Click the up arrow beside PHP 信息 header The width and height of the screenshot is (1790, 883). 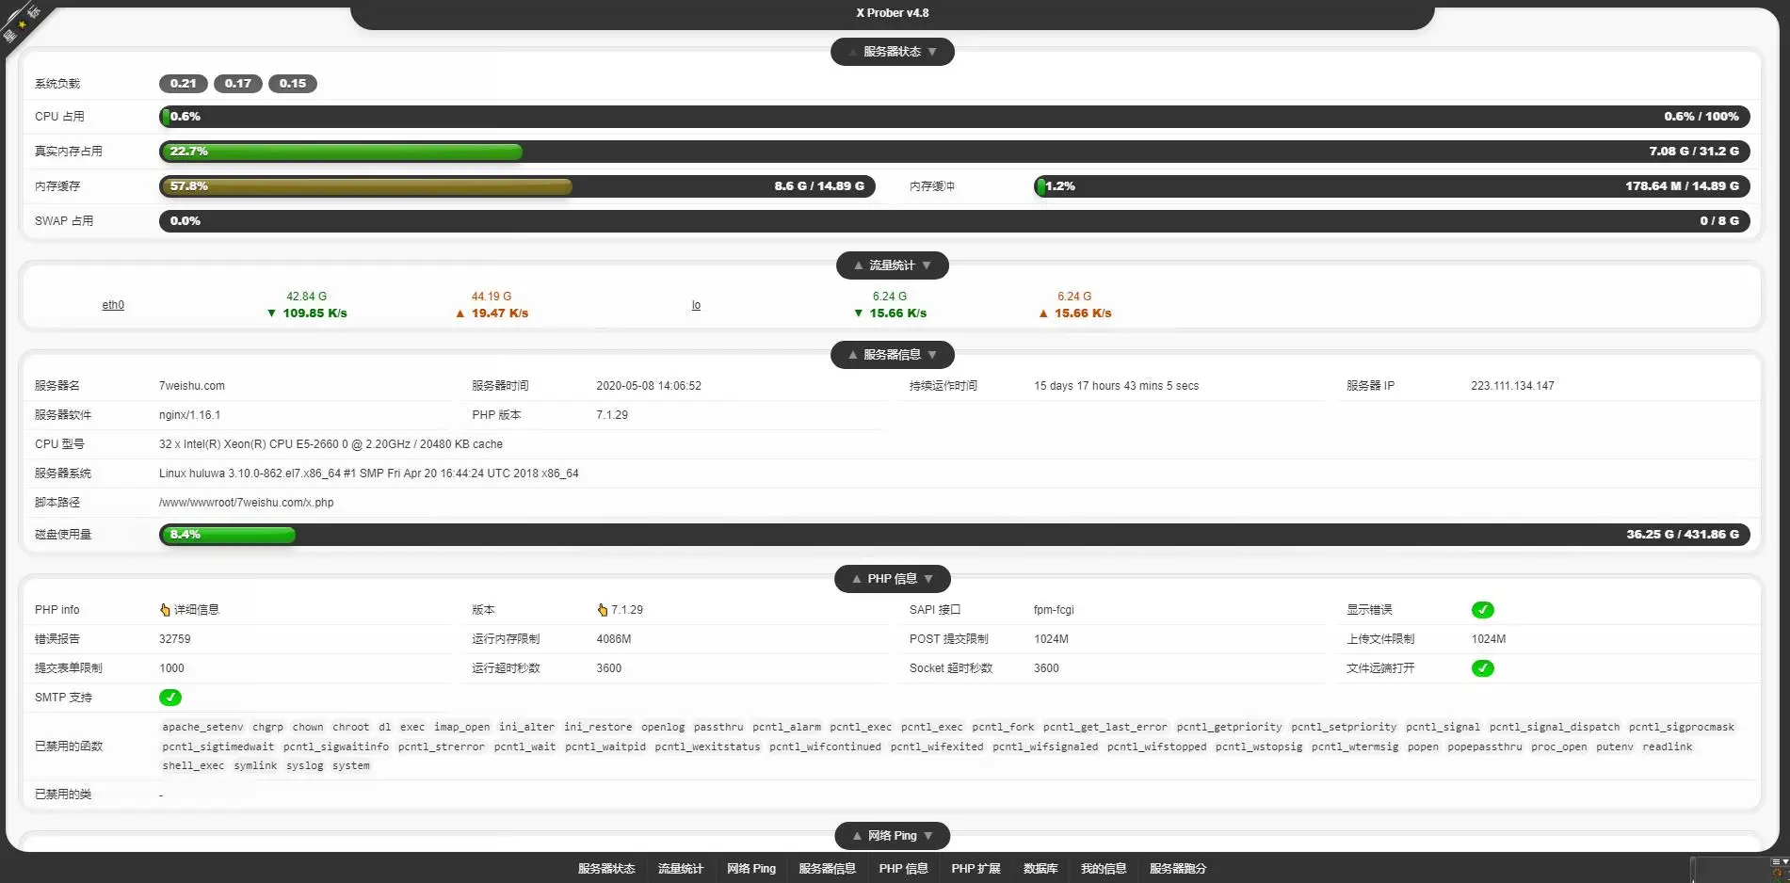coord(857,579)
